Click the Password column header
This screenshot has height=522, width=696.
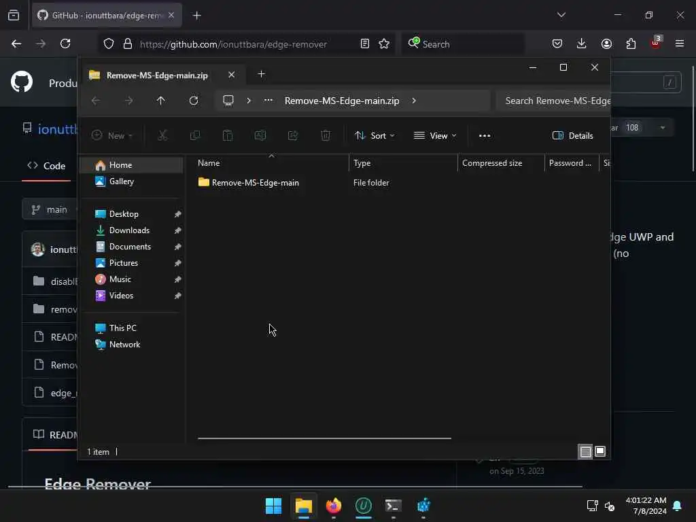(572, 163)
